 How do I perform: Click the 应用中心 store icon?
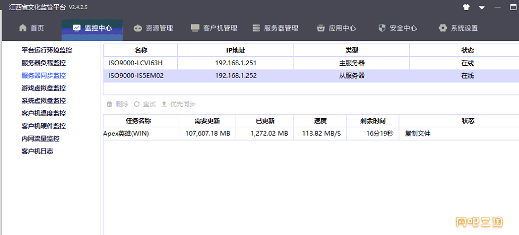tap(321, 28)
